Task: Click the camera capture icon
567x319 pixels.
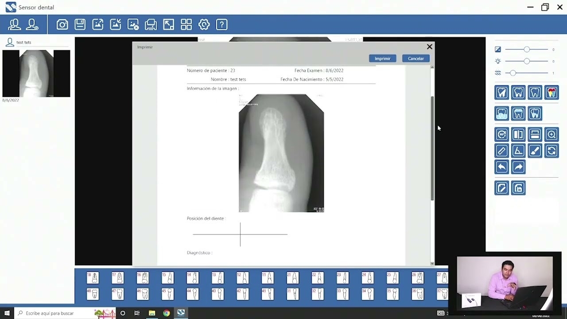Action: coord(62,24)
